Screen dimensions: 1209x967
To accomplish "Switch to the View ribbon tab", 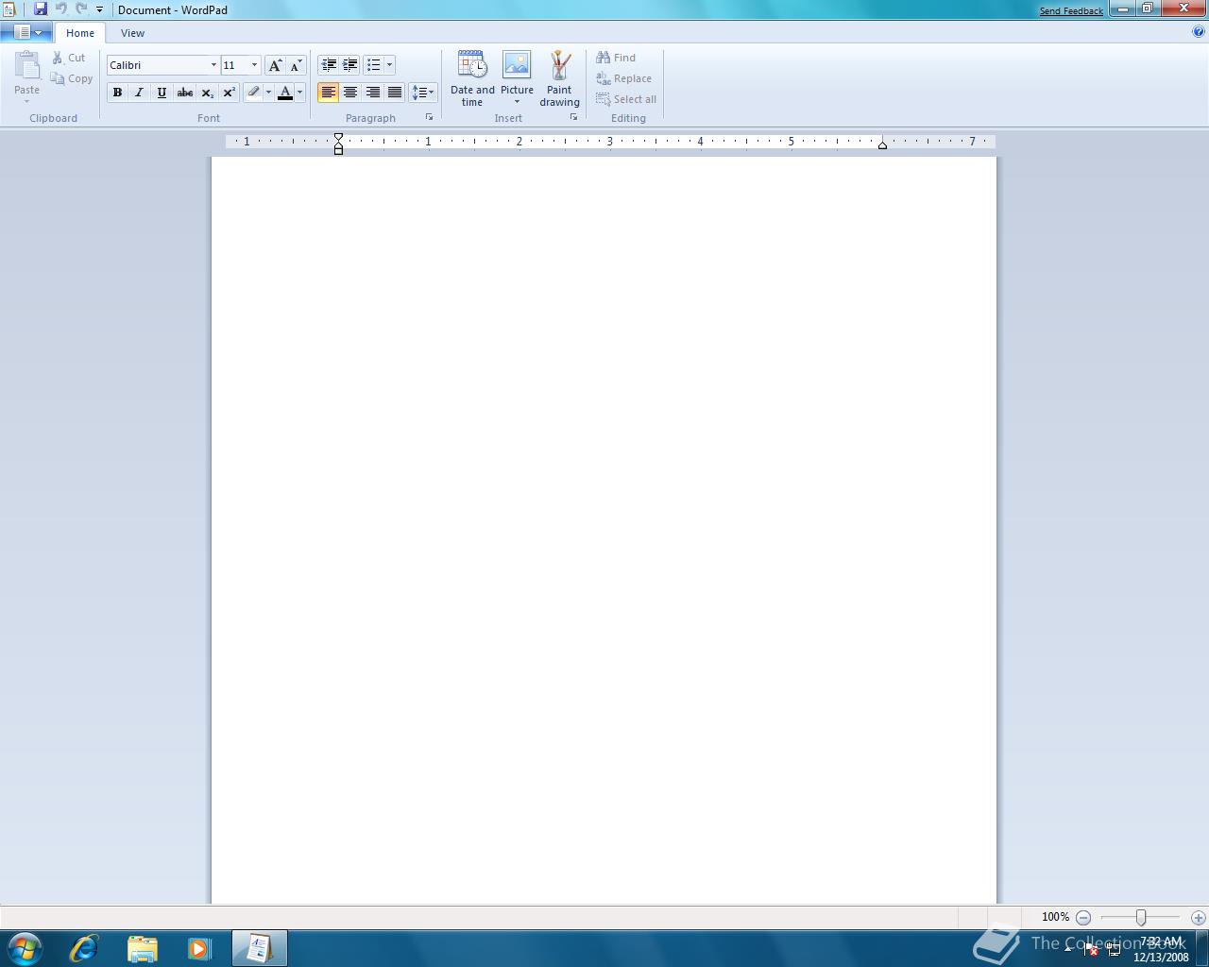I will click(132, 33).
